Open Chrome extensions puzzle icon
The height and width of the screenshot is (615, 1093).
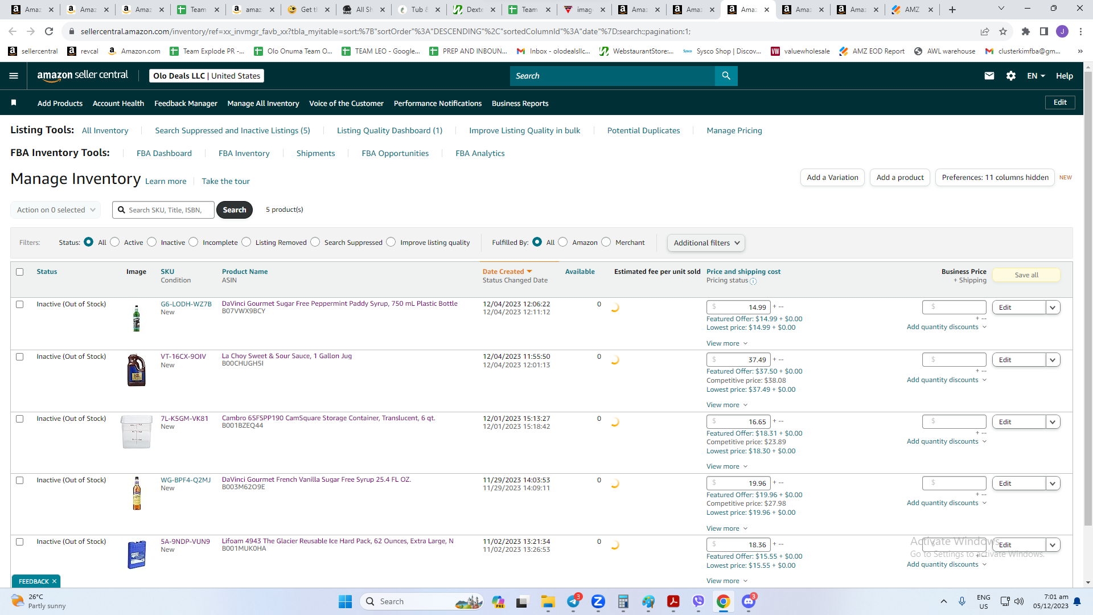click(x=1026, y=31)
